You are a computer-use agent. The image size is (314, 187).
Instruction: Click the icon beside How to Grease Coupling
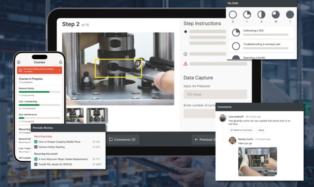(x=36, y=142)
